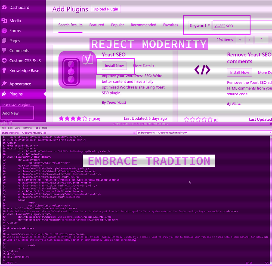Click the vim cursor position '50,96'
The image size is (272, 266).
tap(249, 263)
